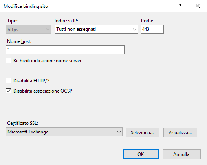Click the Porta field showing 443

(152, 29)
